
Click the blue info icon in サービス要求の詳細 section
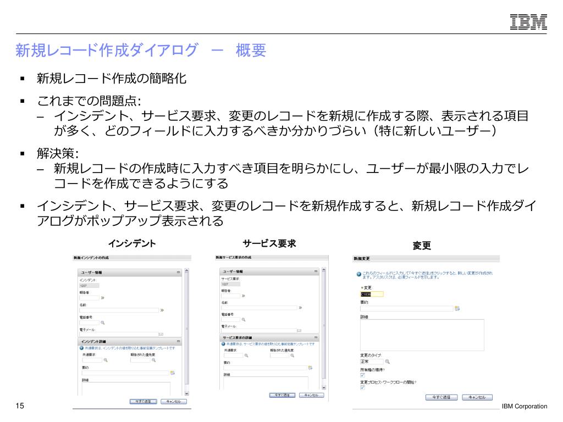click(223, 344)
